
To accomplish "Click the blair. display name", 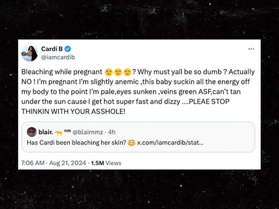I will point(46,132).
